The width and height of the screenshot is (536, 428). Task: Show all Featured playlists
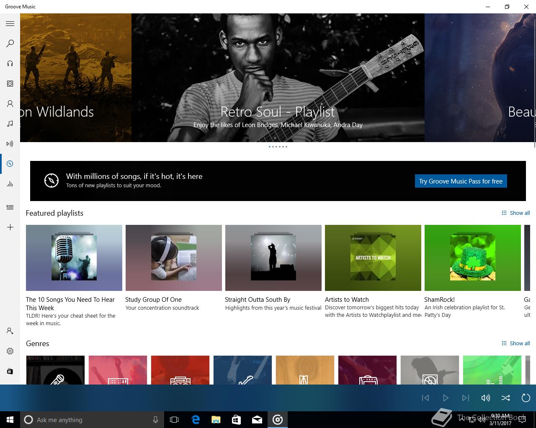pyautogui.click(x=516, y=213)
